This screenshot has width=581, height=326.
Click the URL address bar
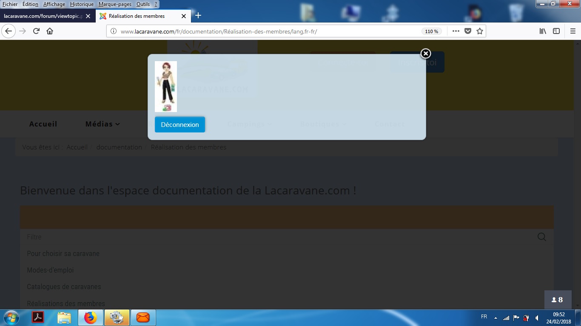[264, 31]
